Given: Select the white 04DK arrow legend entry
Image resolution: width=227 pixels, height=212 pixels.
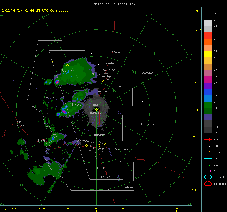Looking at the screenshot, I should coord(208,146).
